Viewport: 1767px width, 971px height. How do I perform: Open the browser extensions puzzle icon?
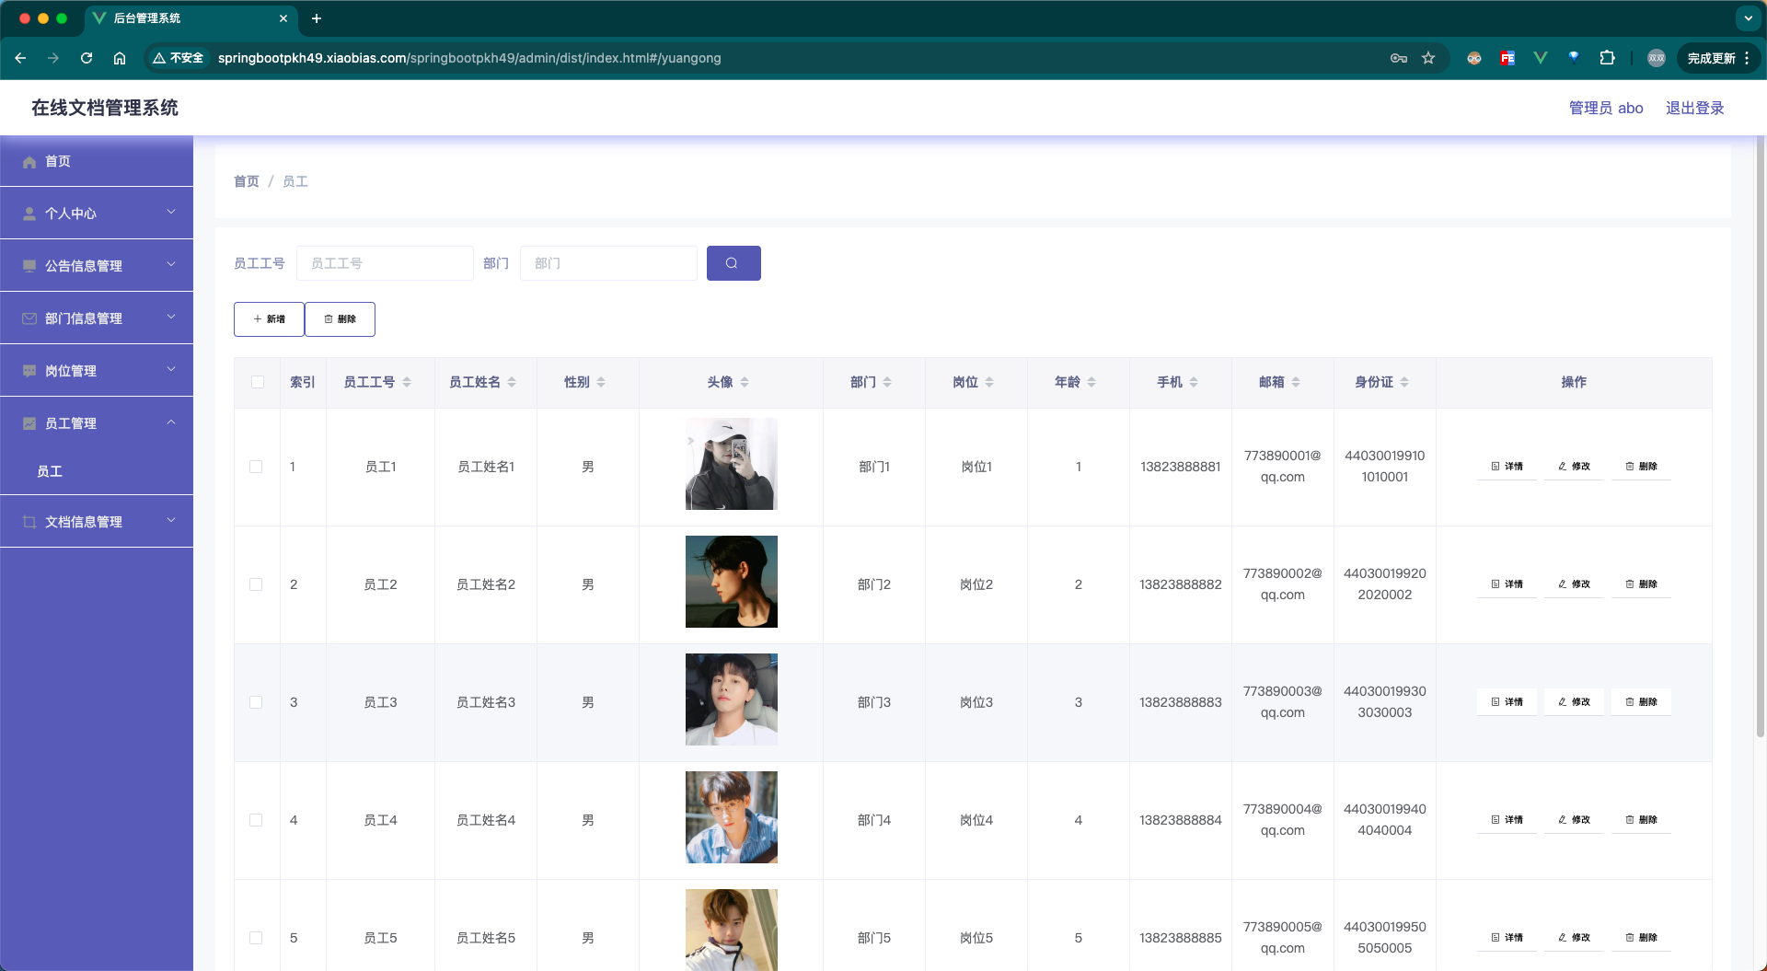pos(1607,58)
